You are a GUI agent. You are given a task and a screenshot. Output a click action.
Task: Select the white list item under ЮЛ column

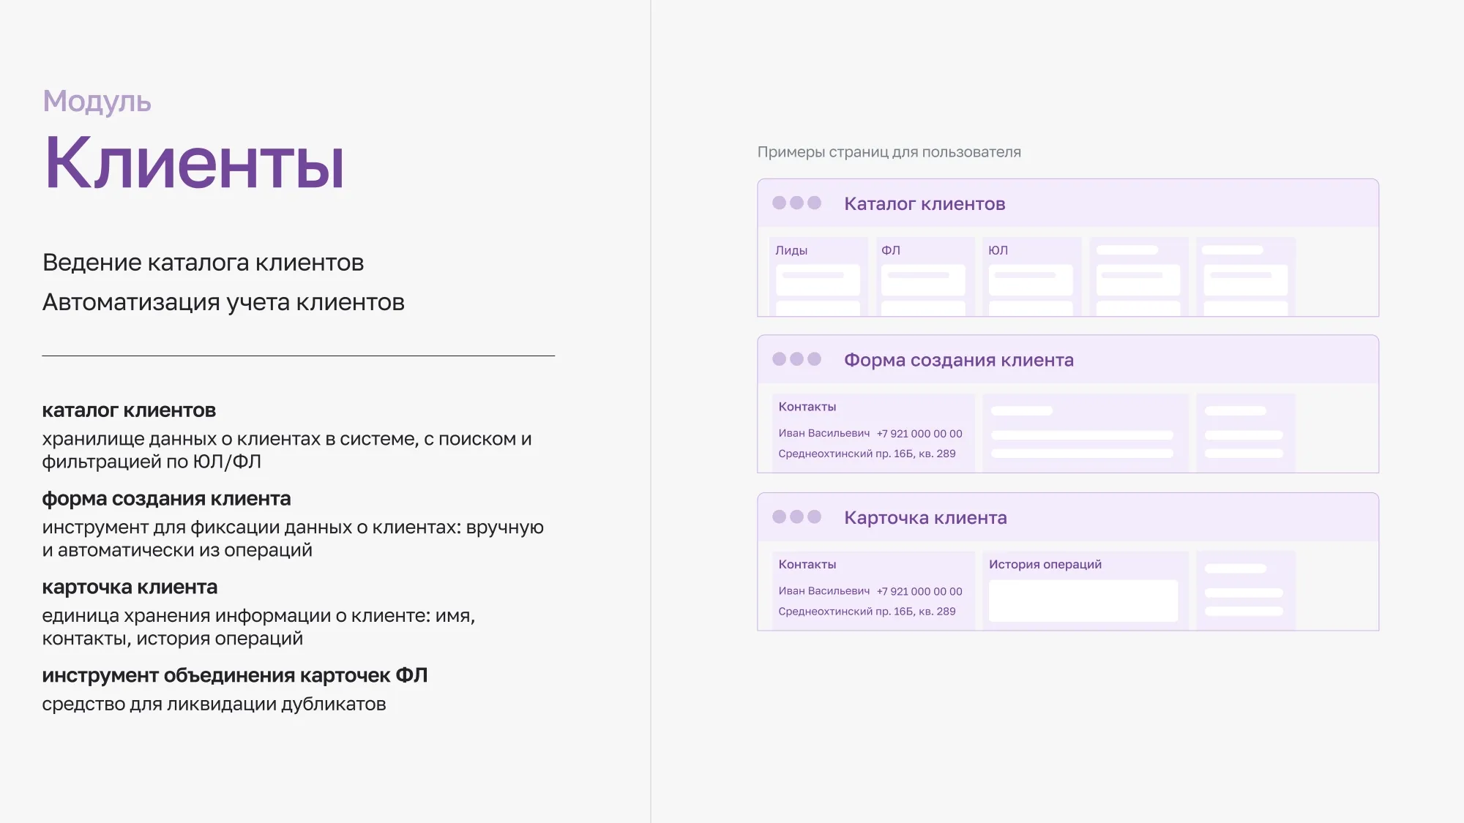pos(1029,280)
